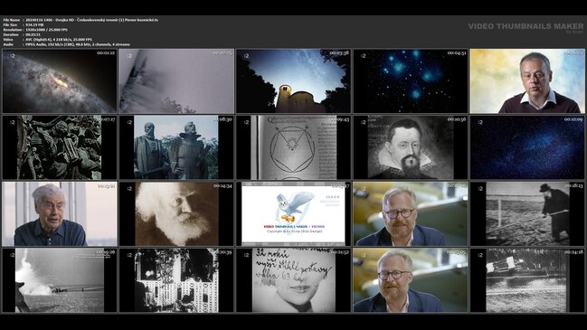Open the elderly white-haired man in blue shirt thumbnail
Image resolution: width=587 pixels, height=330 pixels.
pyautogui.click(x=60, y=214)
